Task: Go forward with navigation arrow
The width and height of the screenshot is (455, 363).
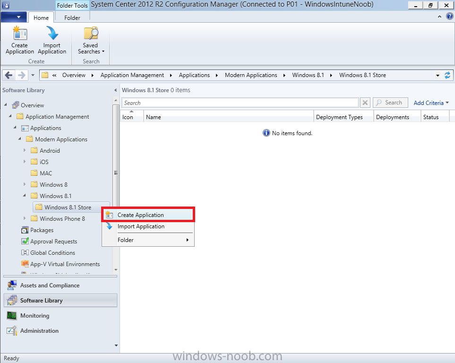Action: coord(21,75)
